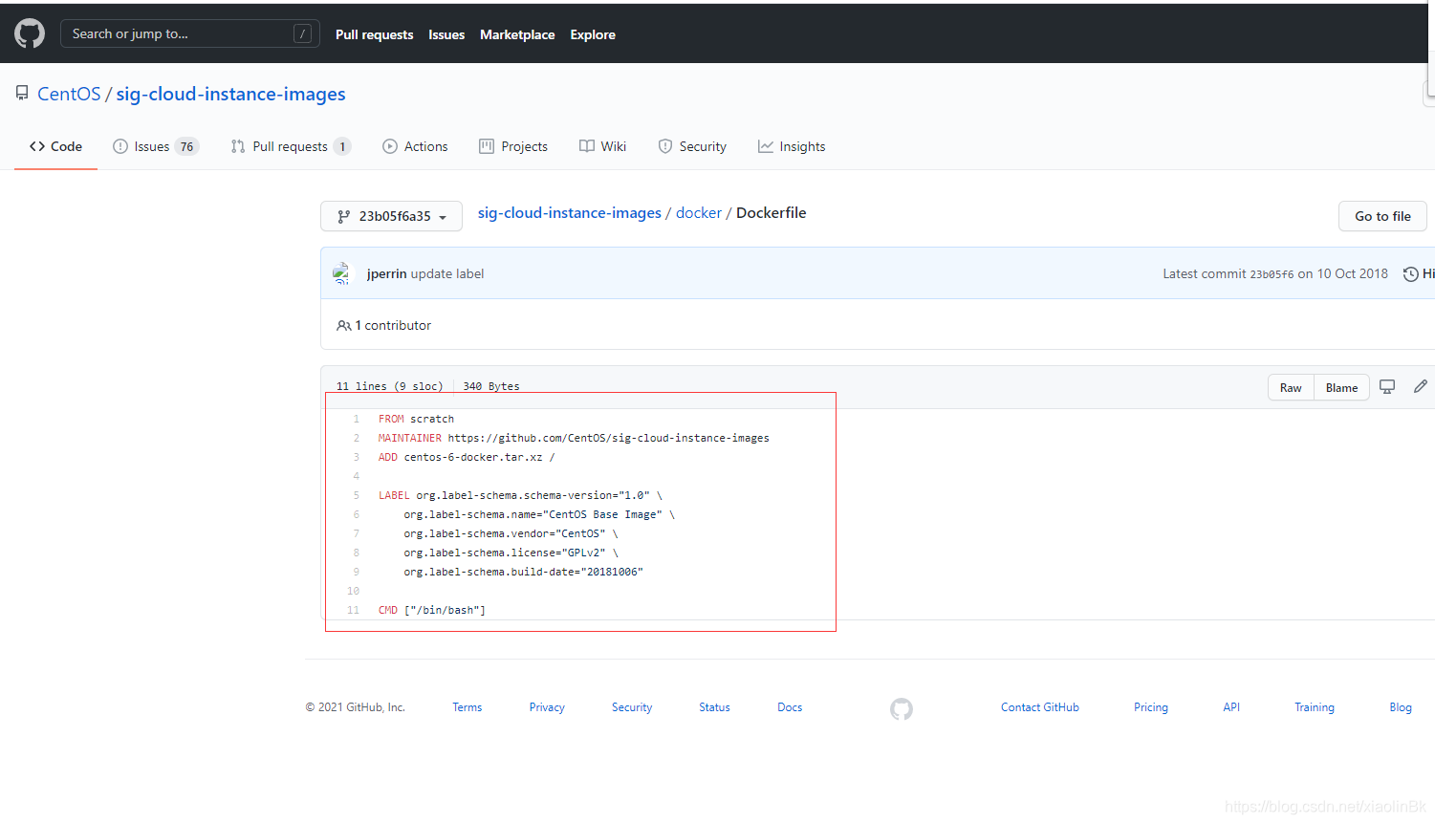This screenshot has height=824, width=1435.
Task: Open Security footer link
Action: pos(632,707)
